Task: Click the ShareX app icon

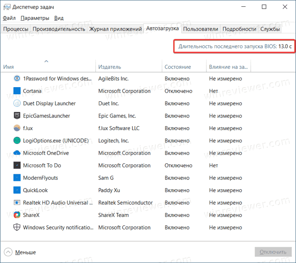Action: [17, 215]
